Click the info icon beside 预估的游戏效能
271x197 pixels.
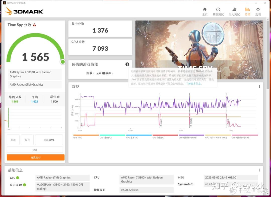[x=127, y=64]
